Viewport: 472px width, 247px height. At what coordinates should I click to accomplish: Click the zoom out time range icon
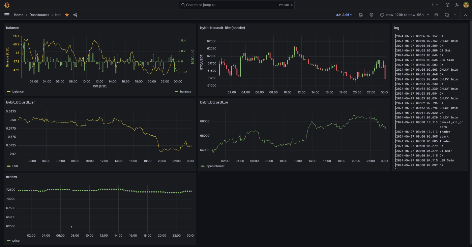436,15
